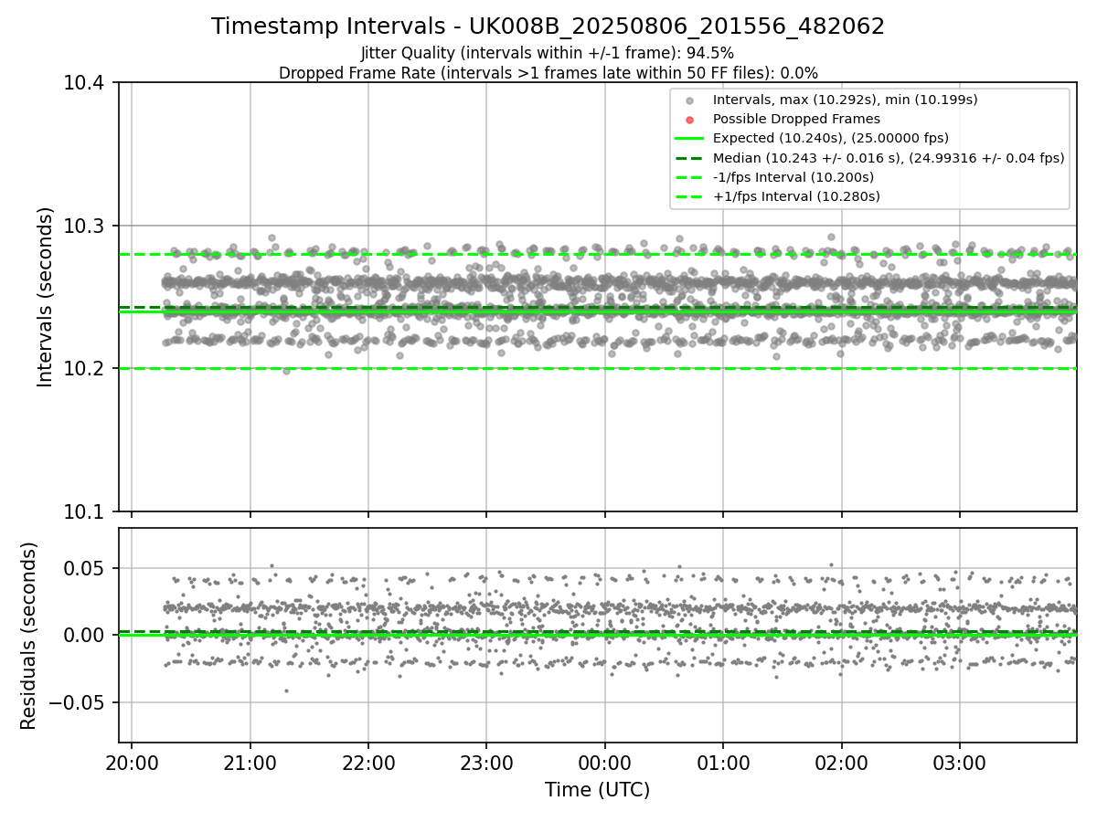Click the 'Time (UTC)' x-axis label
Viewport: 1097px width, 822px height.
tap(597, 790)
